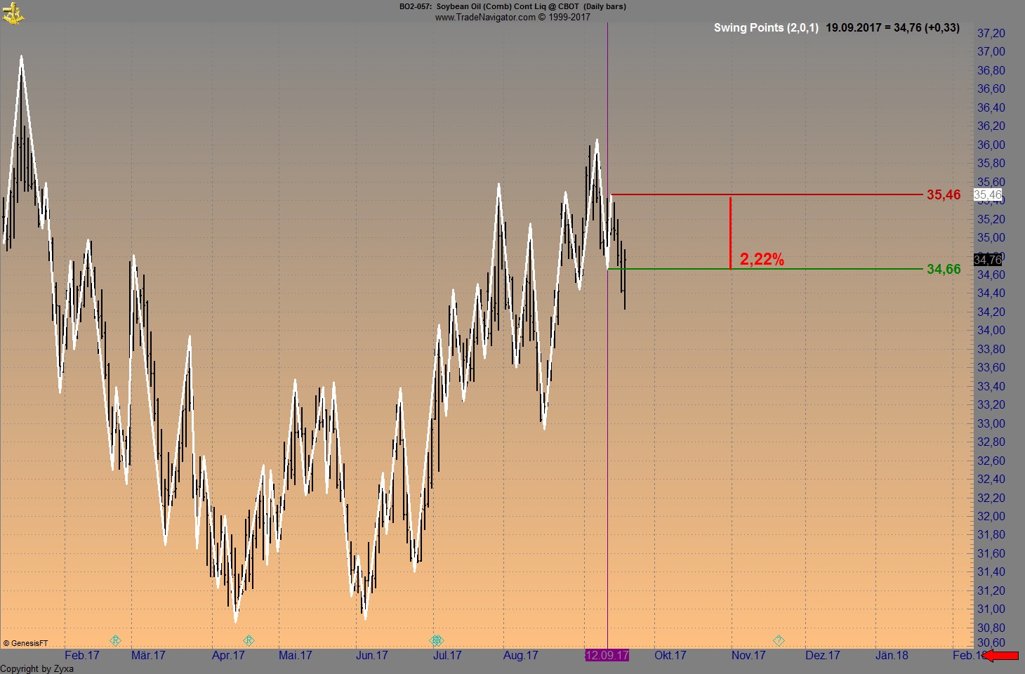Select the double rollover diamond under Jul.17
Screen dimensions: 1025x674
pyautogui.click(x=436, y=640)
